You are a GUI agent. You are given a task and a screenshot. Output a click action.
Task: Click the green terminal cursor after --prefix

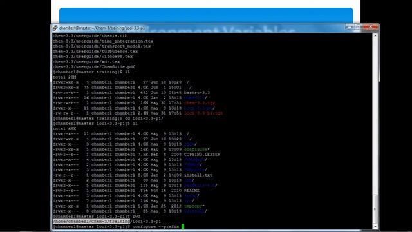pyautogui.click(x=183, y=226)
